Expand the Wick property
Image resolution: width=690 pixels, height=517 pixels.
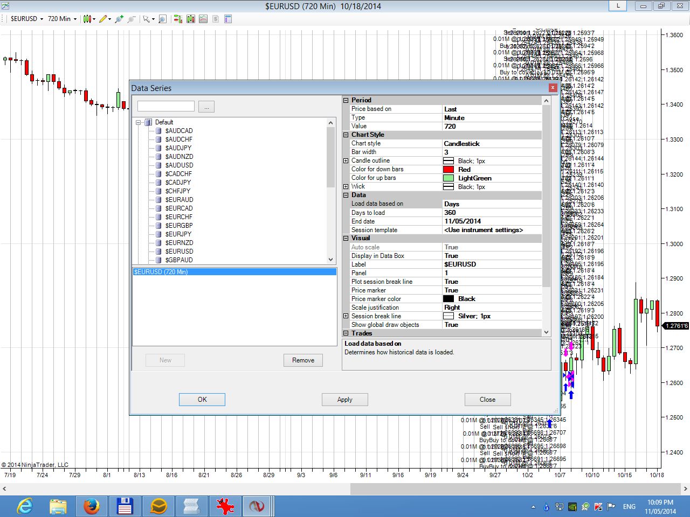coord(346,186)
